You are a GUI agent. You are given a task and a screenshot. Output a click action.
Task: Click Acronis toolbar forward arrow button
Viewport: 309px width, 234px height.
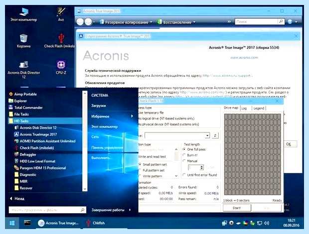(88, 21)
